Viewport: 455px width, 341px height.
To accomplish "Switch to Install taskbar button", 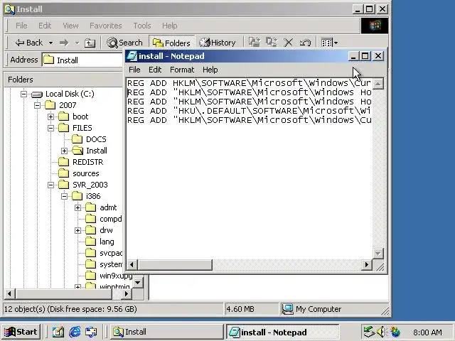I will [166, 332].
